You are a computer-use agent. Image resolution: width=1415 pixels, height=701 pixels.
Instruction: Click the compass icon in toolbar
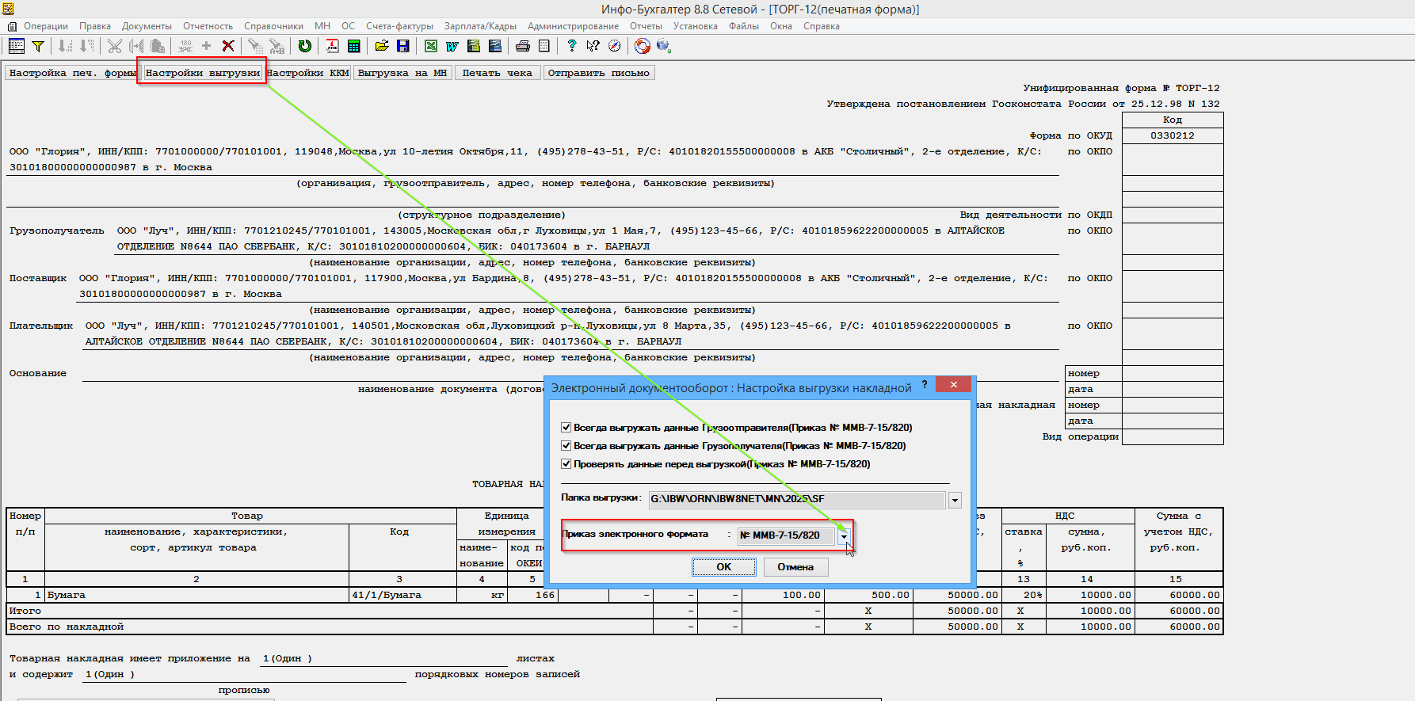(615, 46)
